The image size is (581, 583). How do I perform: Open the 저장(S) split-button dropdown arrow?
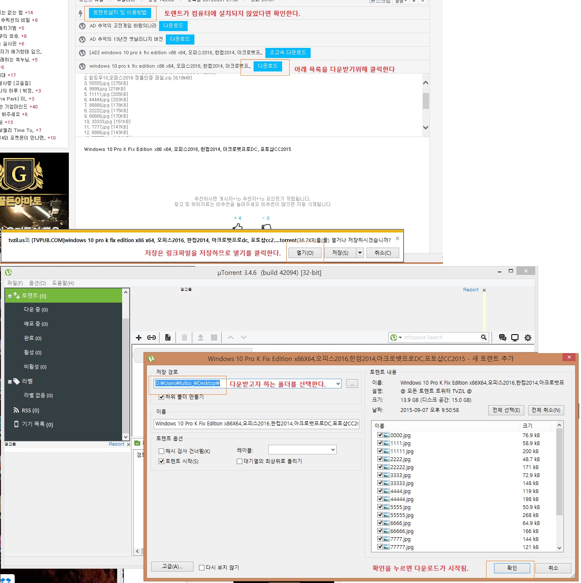[x=360, y=253]
